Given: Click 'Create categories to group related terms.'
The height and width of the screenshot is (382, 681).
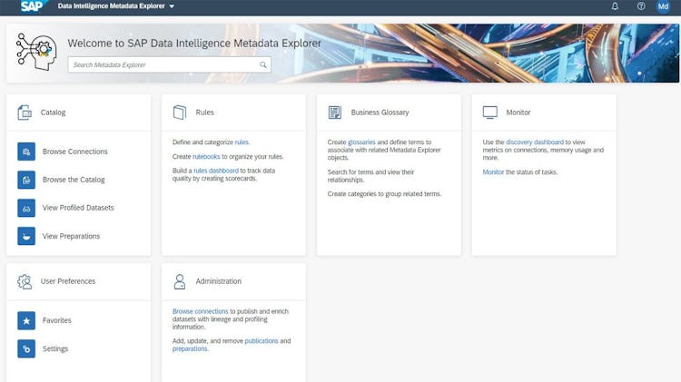Looking at the screenshot, I should [384, 193].
